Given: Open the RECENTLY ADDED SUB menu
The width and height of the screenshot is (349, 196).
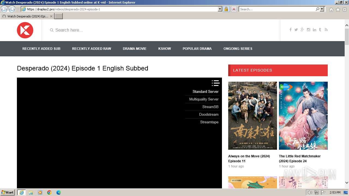Looking at the screenshot, I should pyautogui.click(x=41, y=49).
